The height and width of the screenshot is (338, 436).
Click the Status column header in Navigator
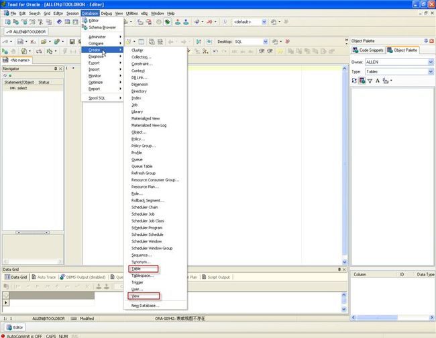(x=44, y=82)
